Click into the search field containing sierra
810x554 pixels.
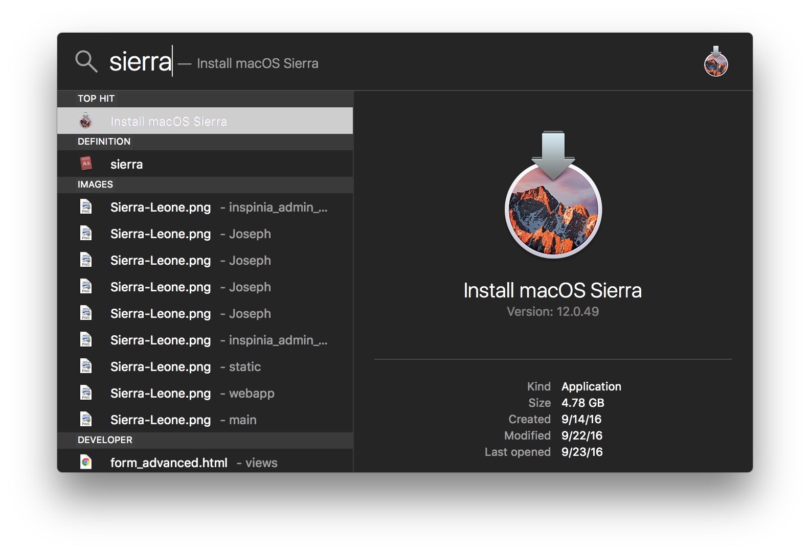pyautogui.click(x=141, y=61)
